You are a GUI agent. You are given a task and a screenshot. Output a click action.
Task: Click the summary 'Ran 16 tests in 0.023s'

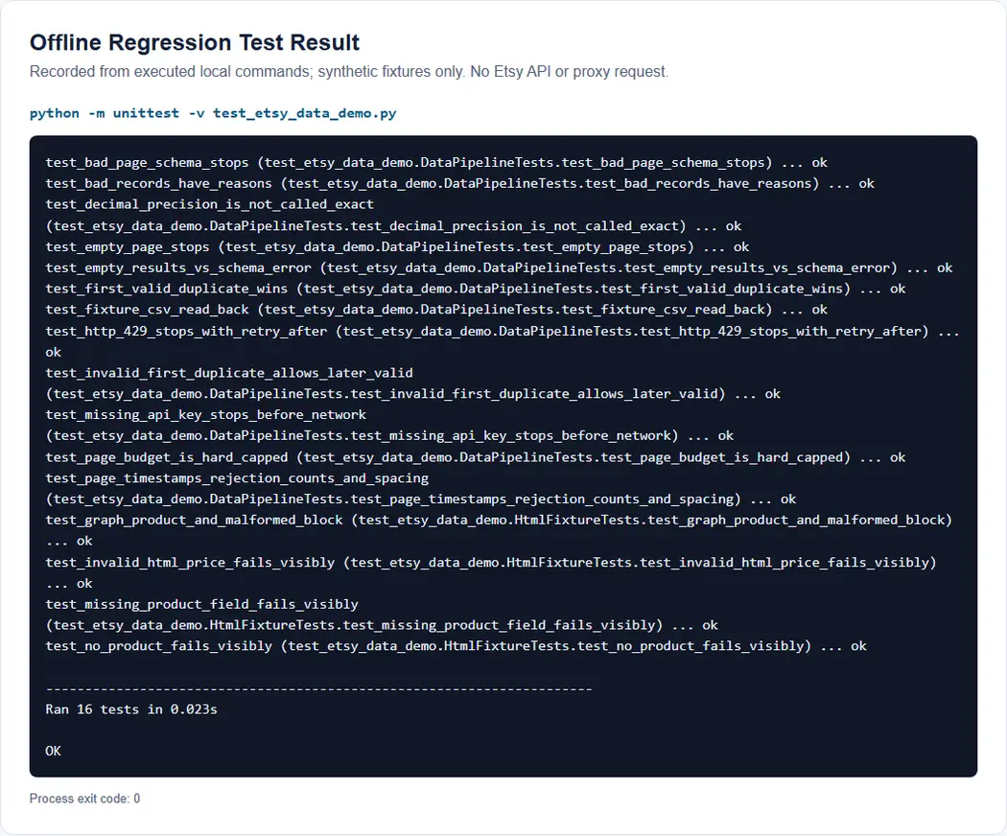tap(131, 709)
